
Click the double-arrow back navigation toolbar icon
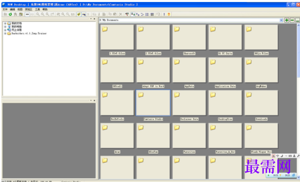(27, 14)
